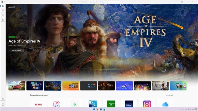Select the Among Us colorful characters thumbnail
Screen dimensions: 198x111
pyautogui.click(x=142, y=86)
